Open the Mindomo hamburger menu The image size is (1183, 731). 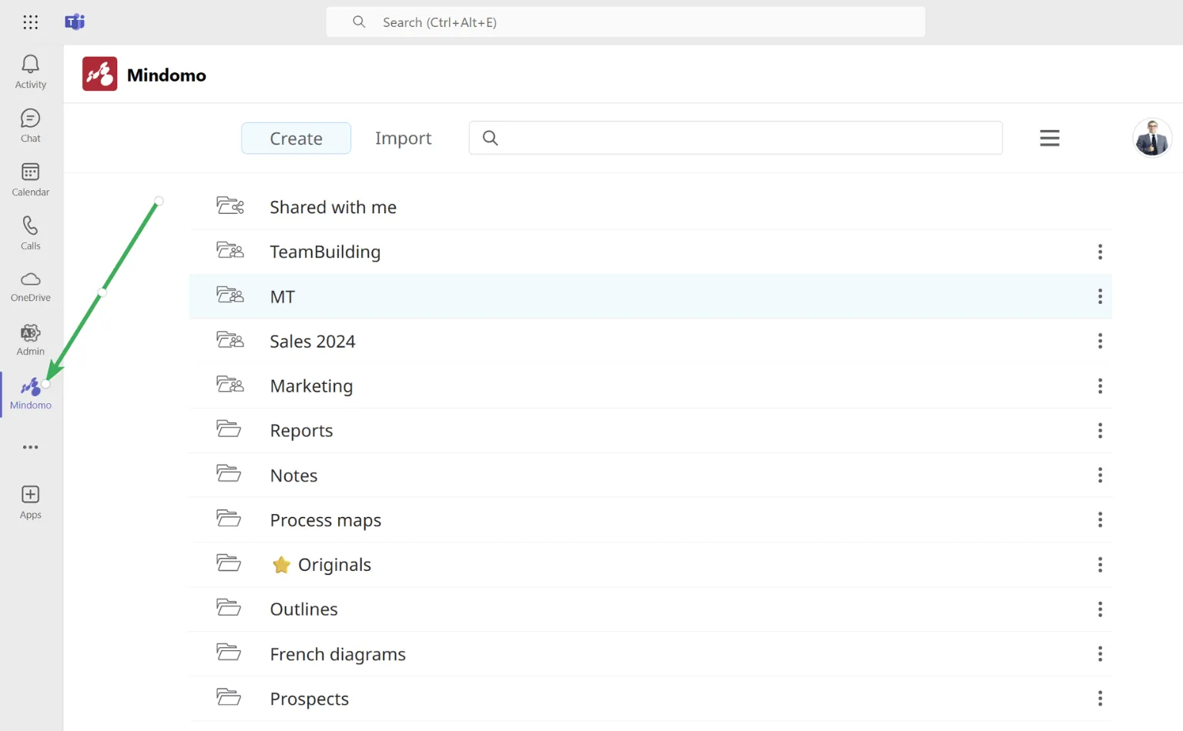pos(1050,138)
